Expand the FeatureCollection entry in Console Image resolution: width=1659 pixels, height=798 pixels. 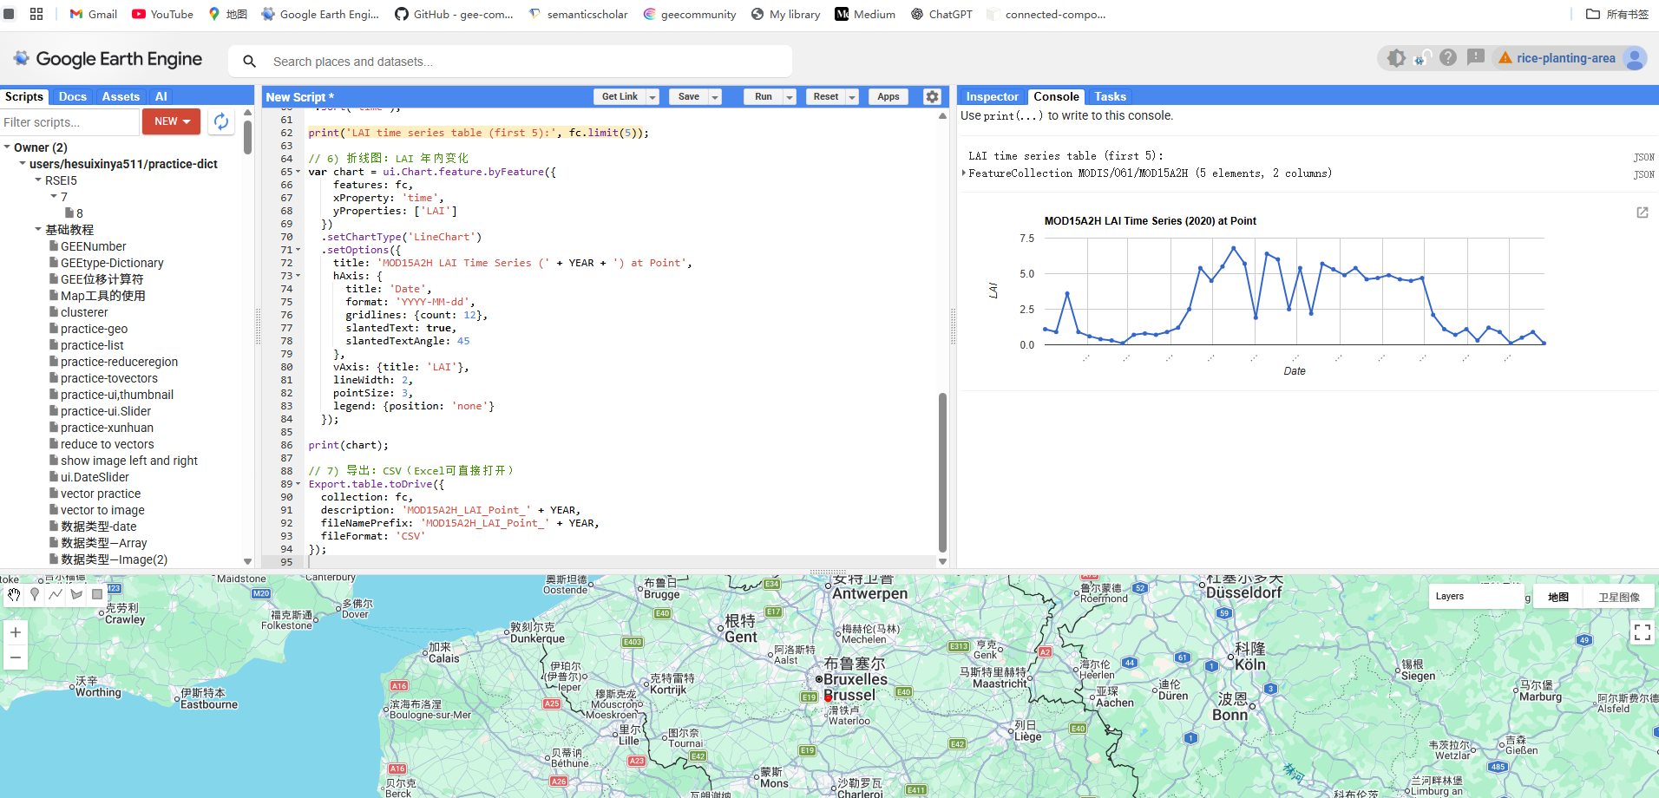964,173
